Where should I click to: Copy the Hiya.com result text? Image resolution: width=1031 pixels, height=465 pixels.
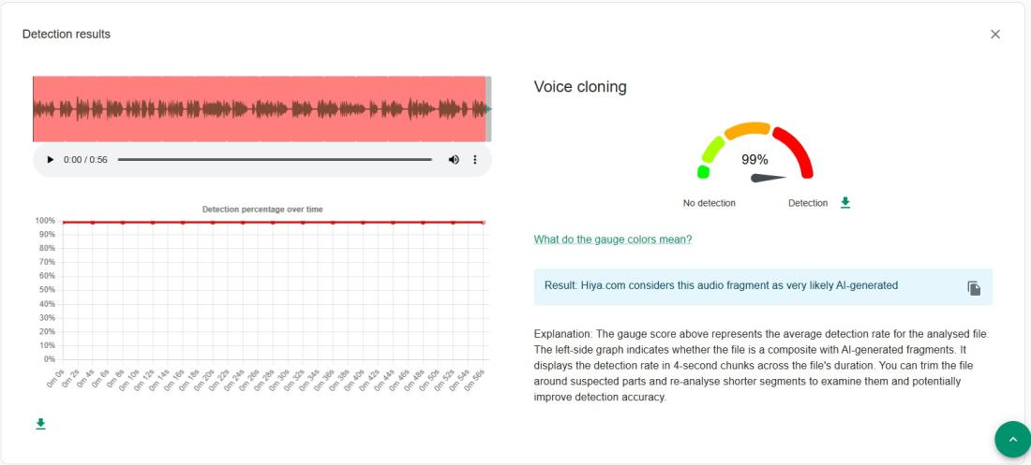(x=974, y=288)
